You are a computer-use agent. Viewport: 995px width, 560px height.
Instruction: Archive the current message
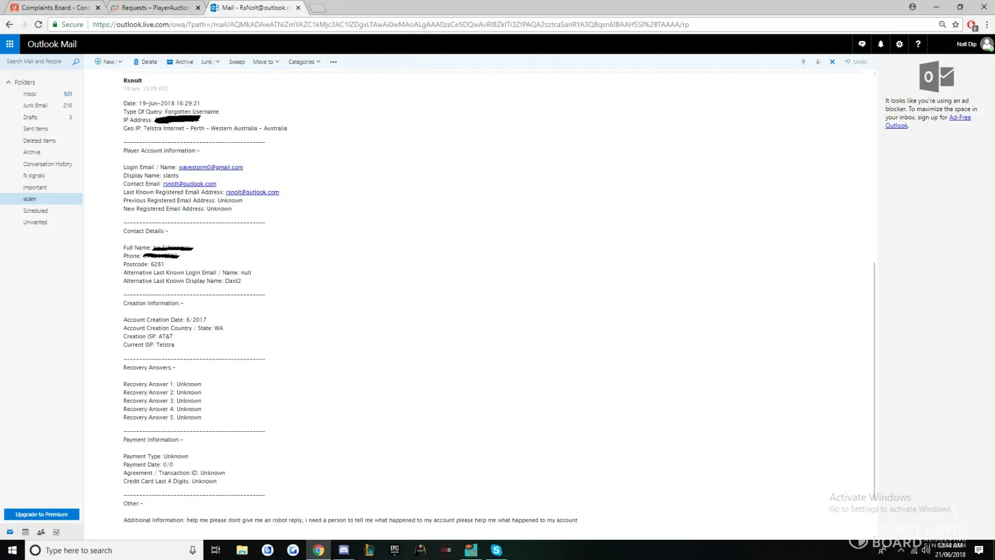180,62
